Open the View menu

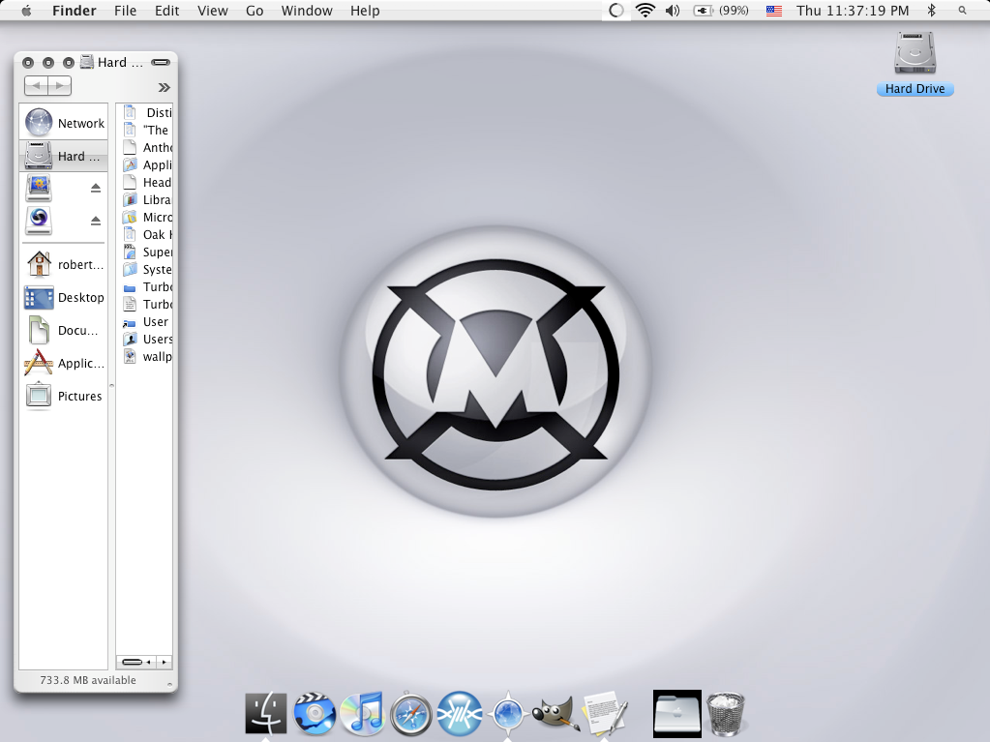click(212, 11)
